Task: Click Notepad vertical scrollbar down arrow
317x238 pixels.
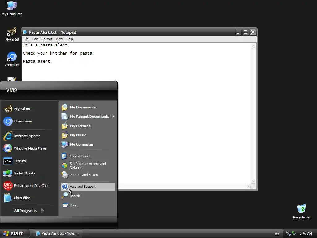Action: (253, 181)
